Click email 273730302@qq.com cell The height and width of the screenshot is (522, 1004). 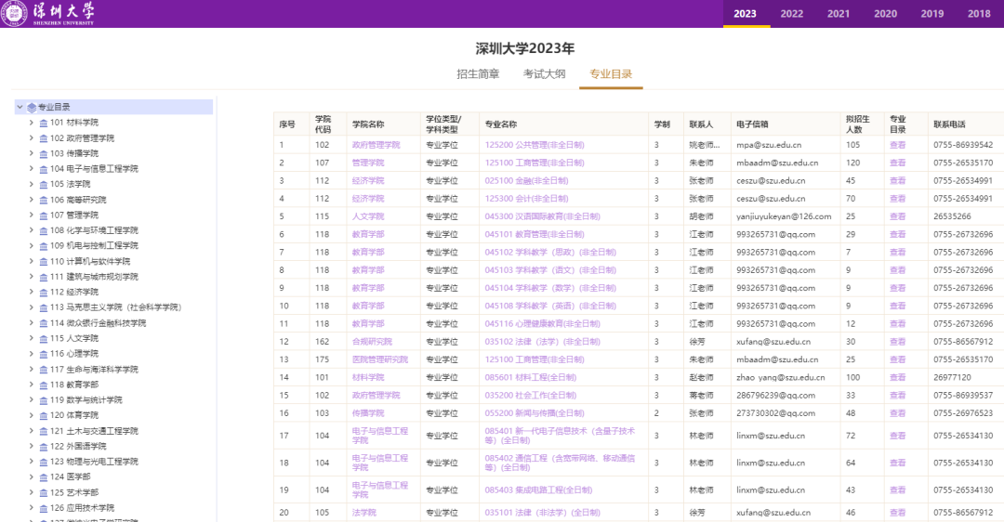coord(775,414)
